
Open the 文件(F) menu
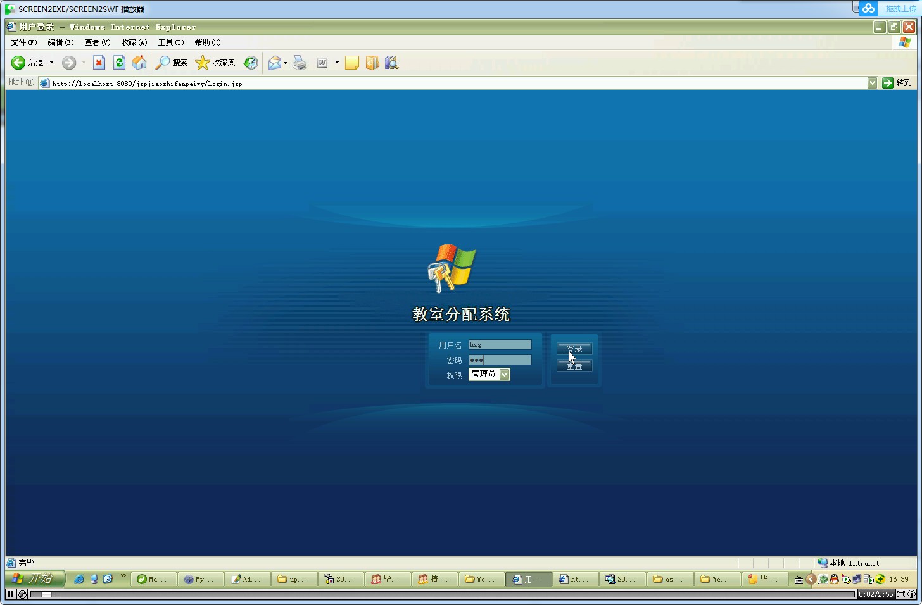[24, 42]
